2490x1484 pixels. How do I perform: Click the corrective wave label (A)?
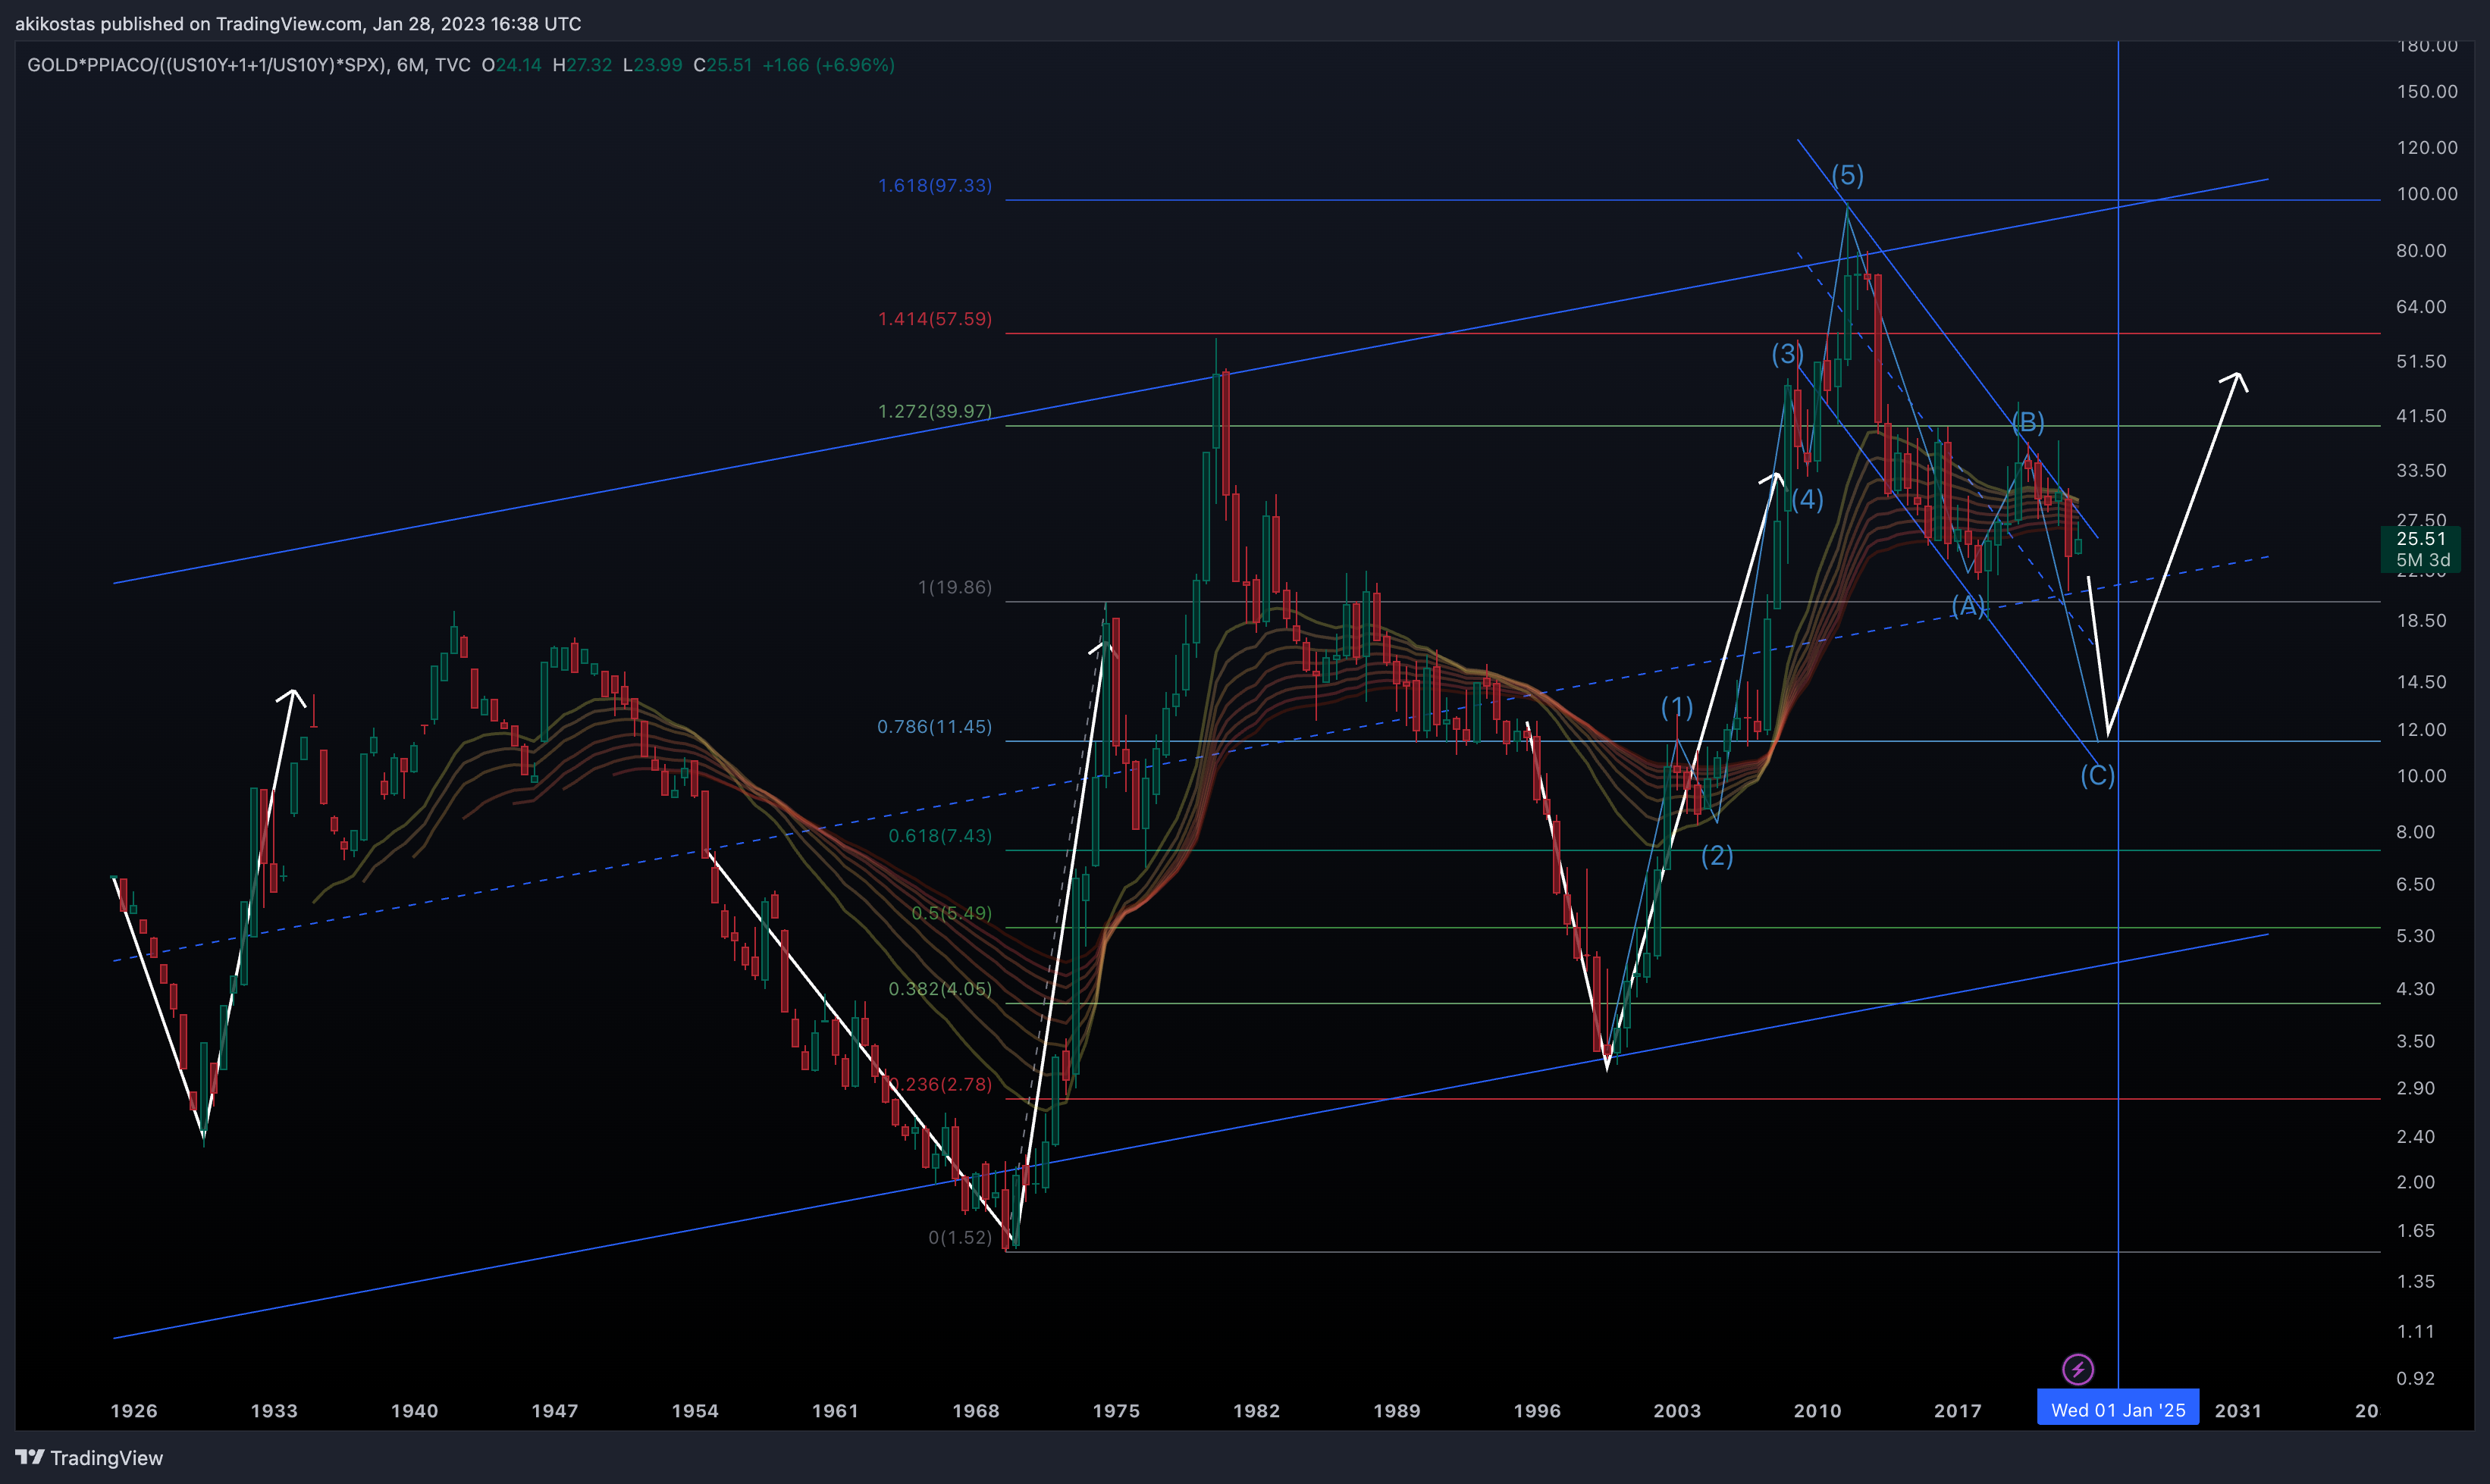click(x=1968, y=605)
